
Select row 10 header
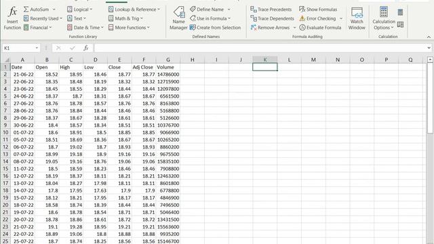click(x=5, y=133)
